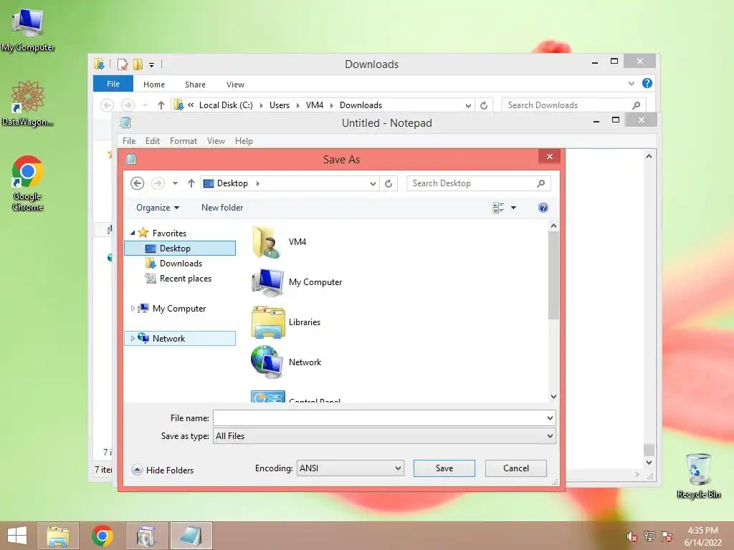Switch to Explorer Home tab
The image size is (734, 550).
[154, 85]
